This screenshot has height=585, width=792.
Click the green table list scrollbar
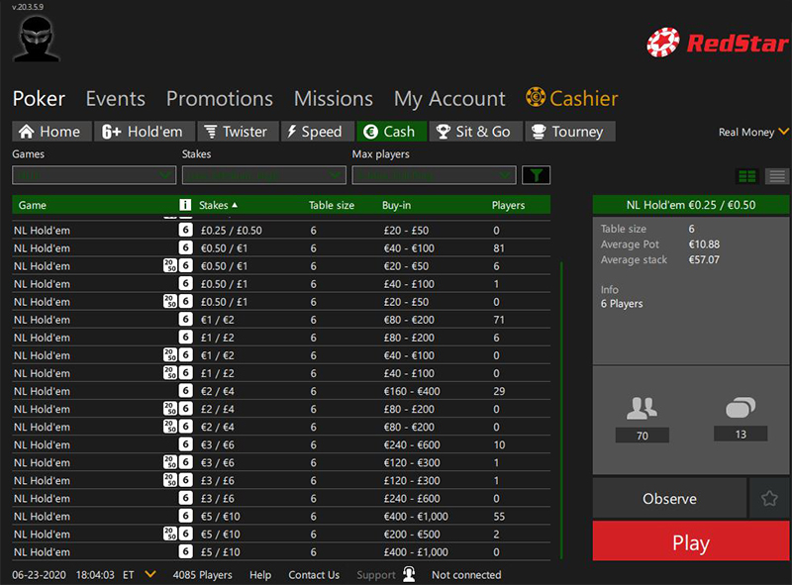point(561,410)
